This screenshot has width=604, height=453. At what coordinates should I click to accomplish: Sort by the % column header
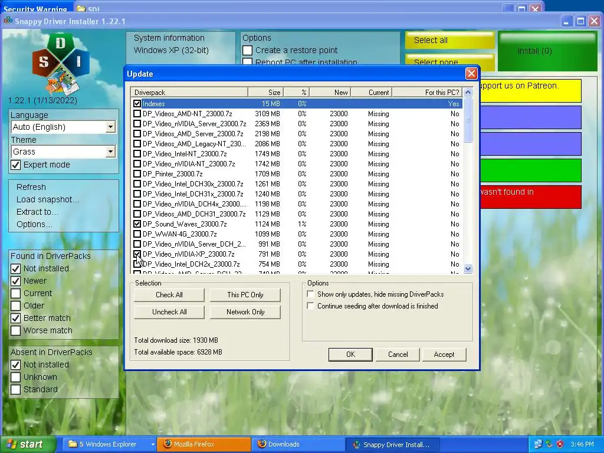(x=296, y=93)
